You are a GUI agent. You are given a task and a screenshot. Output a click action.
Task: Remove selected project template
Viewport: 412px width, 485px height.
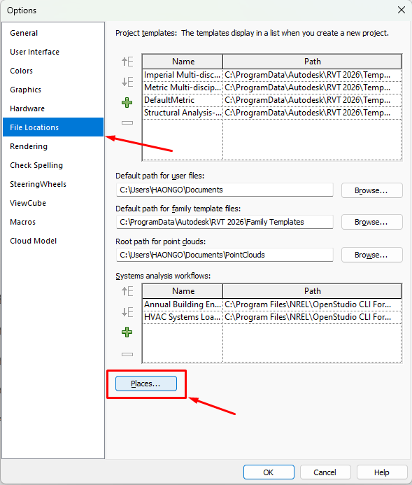tap(127, 122)
